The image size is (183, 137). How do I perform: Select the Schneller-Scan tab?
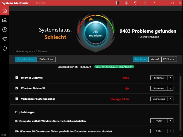click(26, 59)
